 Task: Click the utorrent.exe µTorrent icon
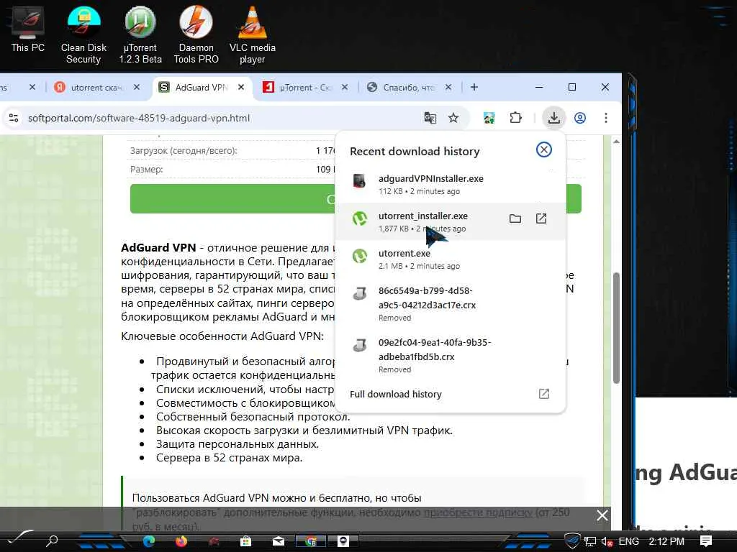[360, 256]
